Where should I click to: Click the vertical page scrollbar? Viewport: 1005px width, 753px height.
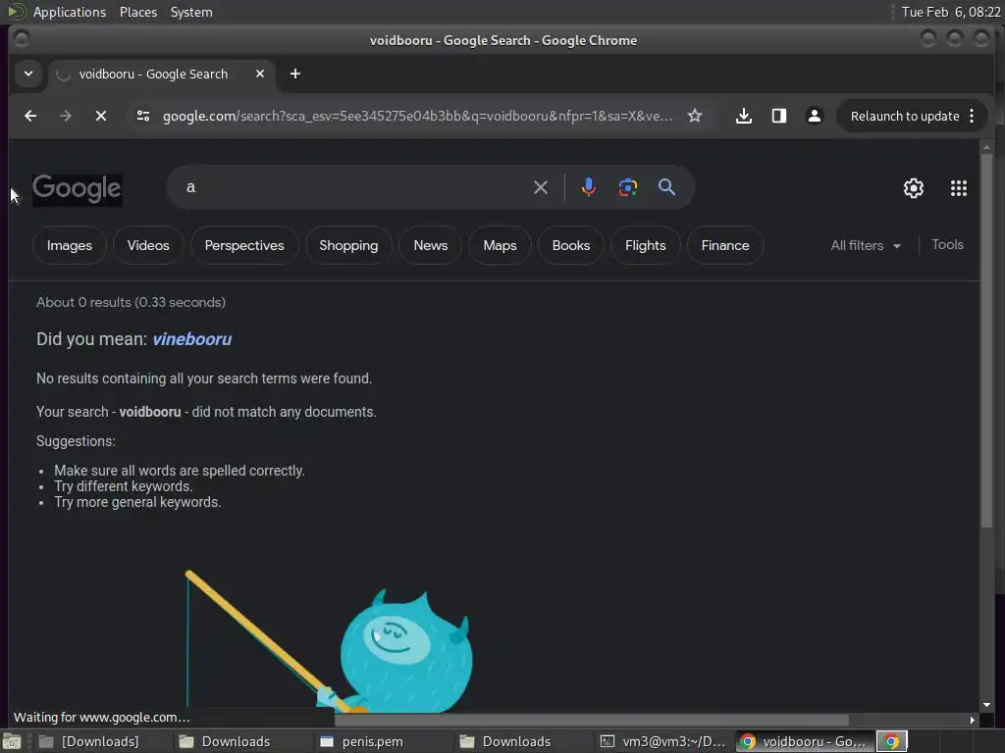pyautogui.click(x=986, y=339)
